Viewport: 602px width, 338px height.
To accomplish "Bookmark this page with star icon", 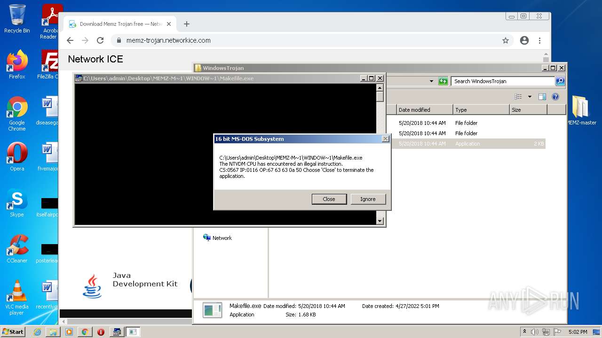I will 506,40.
